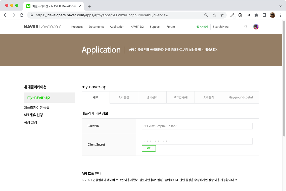The width and height of the screenshot is (286, 191).
Task: Open the tab search chevron dropdown
Action: [280, 6]
